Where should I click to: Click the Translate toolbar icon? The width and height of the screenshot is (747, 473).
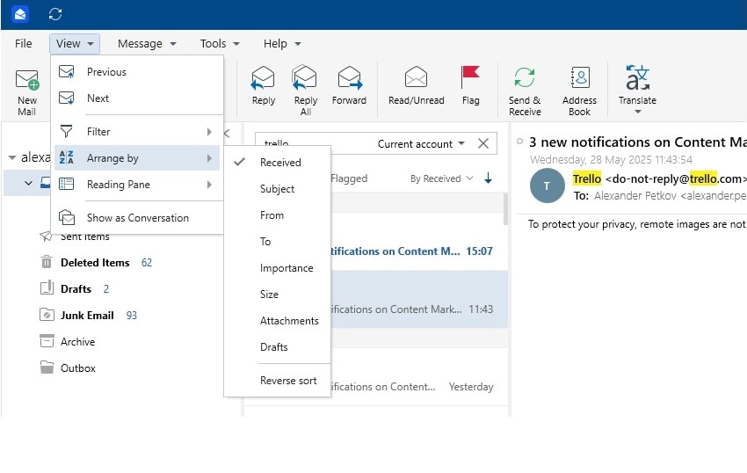pyautogui.click(x=636, y=79)
